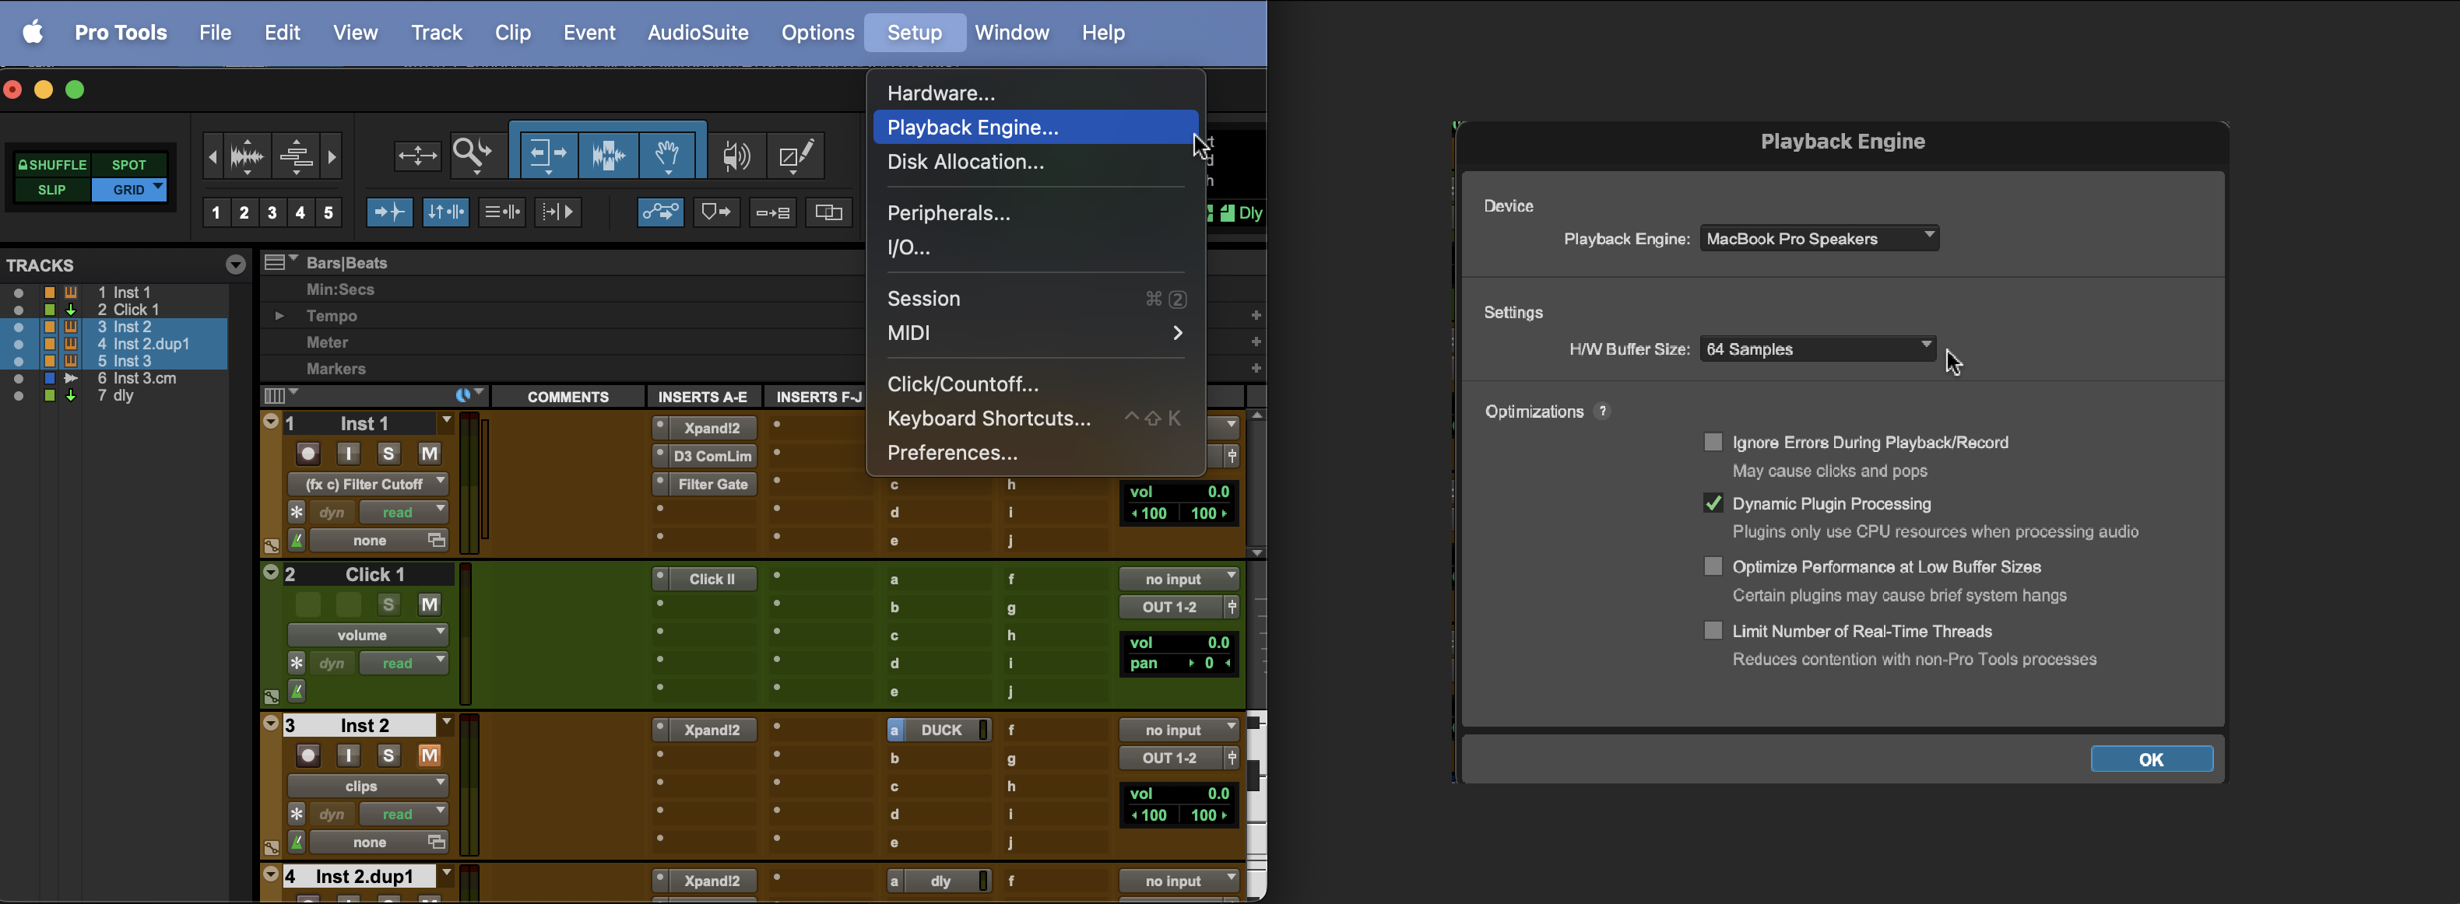Click the MIDI zoom button
This screenshot has width=2460, height=904.
pos(296,156)
